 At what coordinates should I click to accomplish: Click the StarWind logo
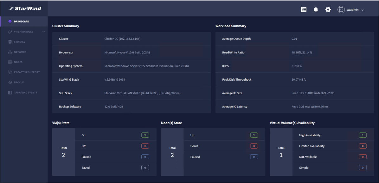point(25,9)
